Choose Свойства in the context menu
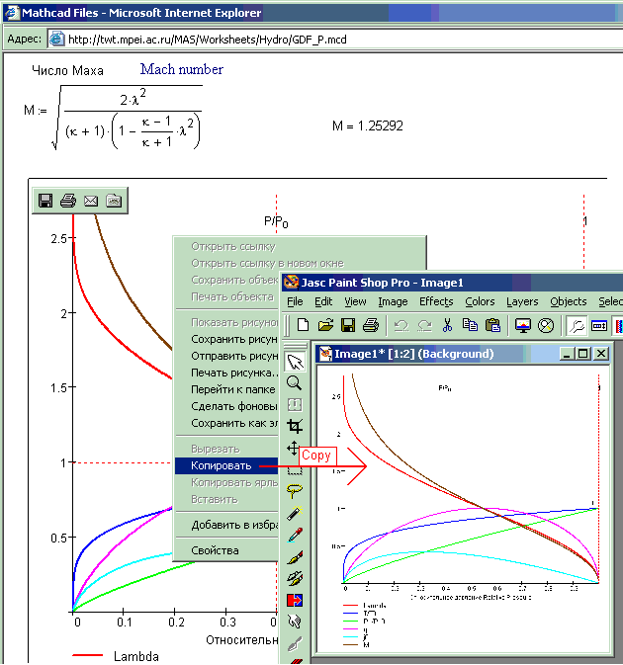This screenshot has height=665, width=623. pos(226,550)
